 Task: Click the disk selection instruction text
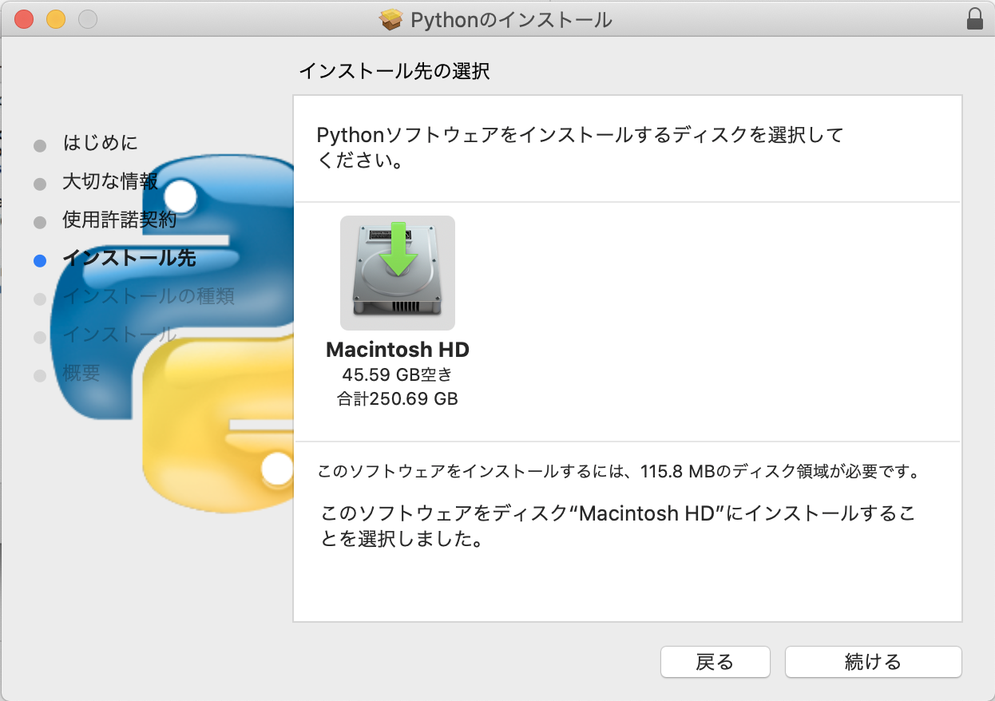(x=581, y=147)
